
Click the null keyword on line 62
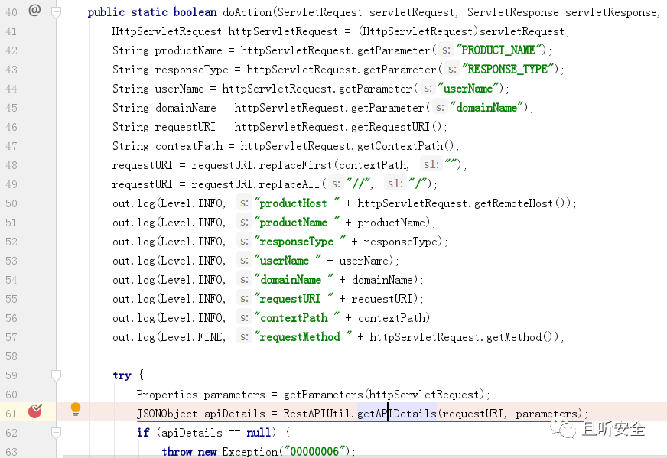(x=259, y=433)
